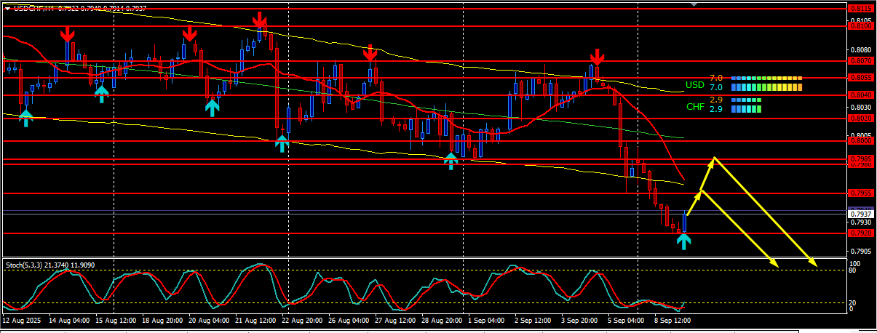Screen dimensions: 877x333
Task: Click the red down arrow above the 3 Sep peak
Action: pos(597,57)
